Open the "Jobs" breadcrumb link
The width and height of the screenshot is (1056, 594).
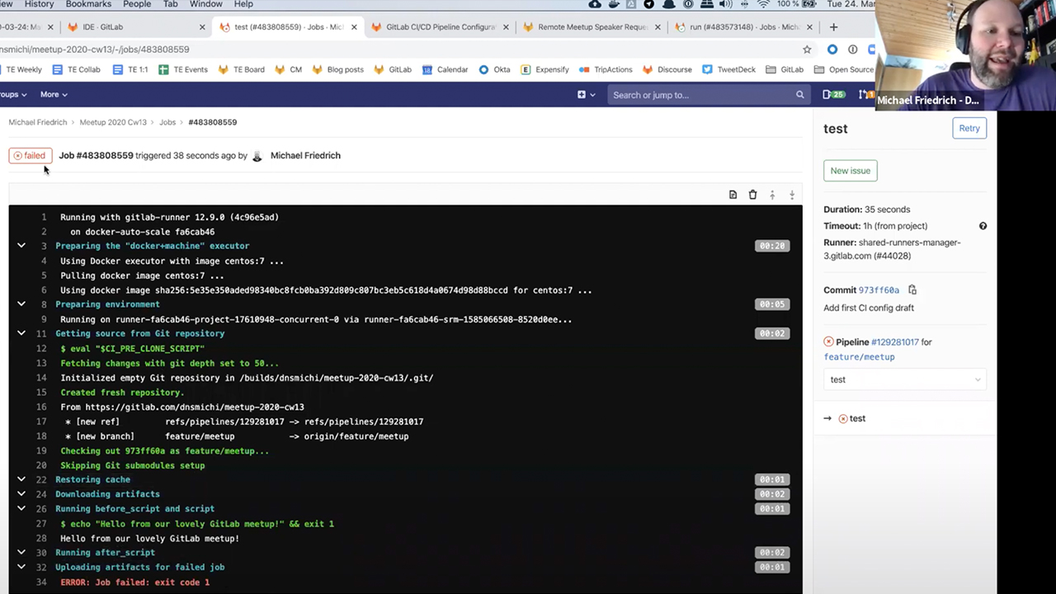[167, 122]
